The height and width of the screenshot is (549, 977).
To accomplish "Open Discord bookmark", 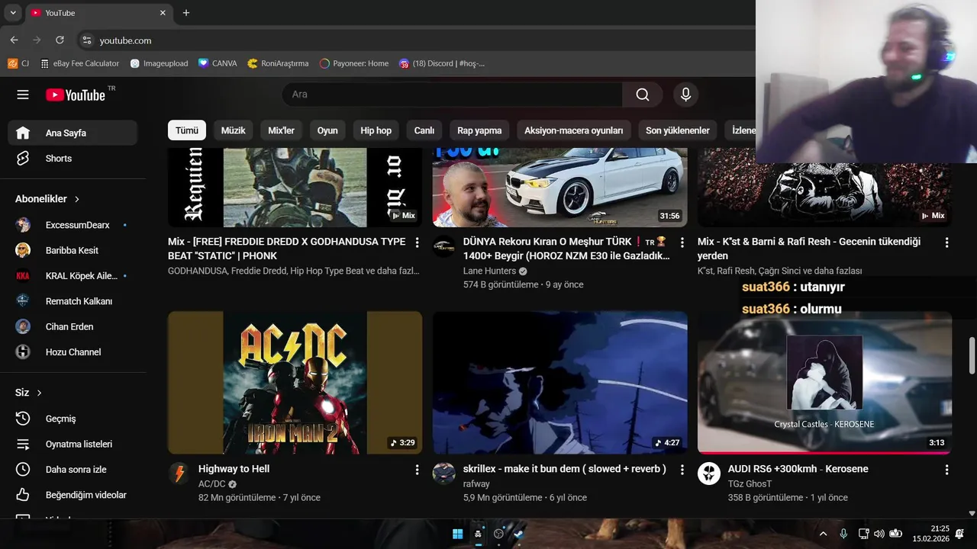I will click(442, 63).
